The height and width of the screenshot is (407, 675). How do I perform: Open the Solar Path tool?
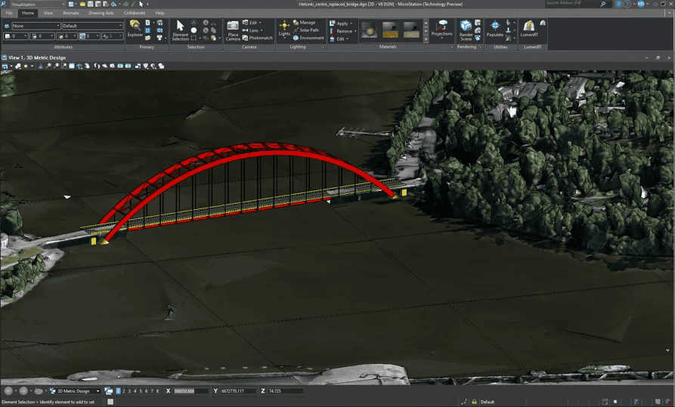[306, 30]
